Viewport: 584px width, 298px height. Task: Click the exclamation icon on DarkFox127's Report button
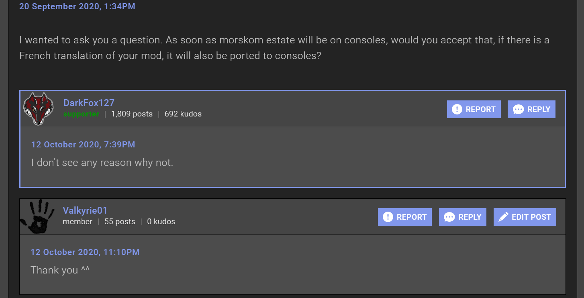457,109
